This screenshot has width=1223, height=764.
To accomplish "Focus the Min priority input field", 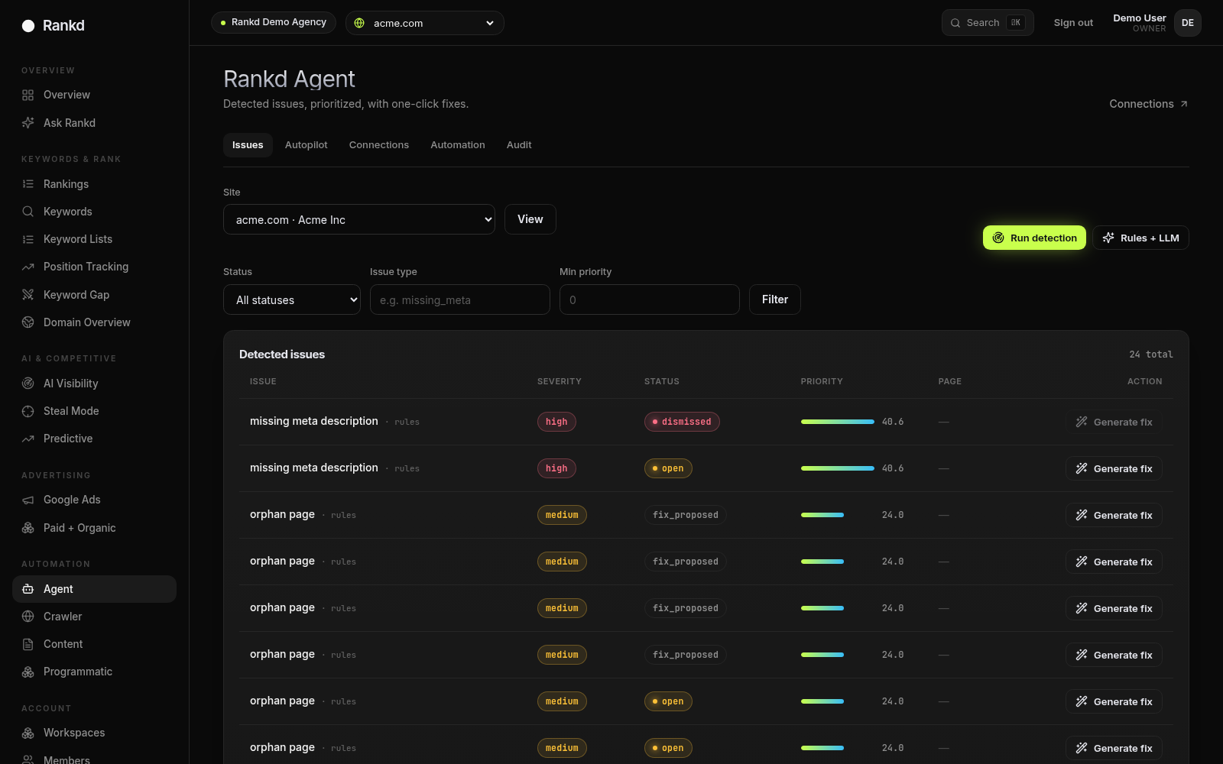I will click(650, 299).
